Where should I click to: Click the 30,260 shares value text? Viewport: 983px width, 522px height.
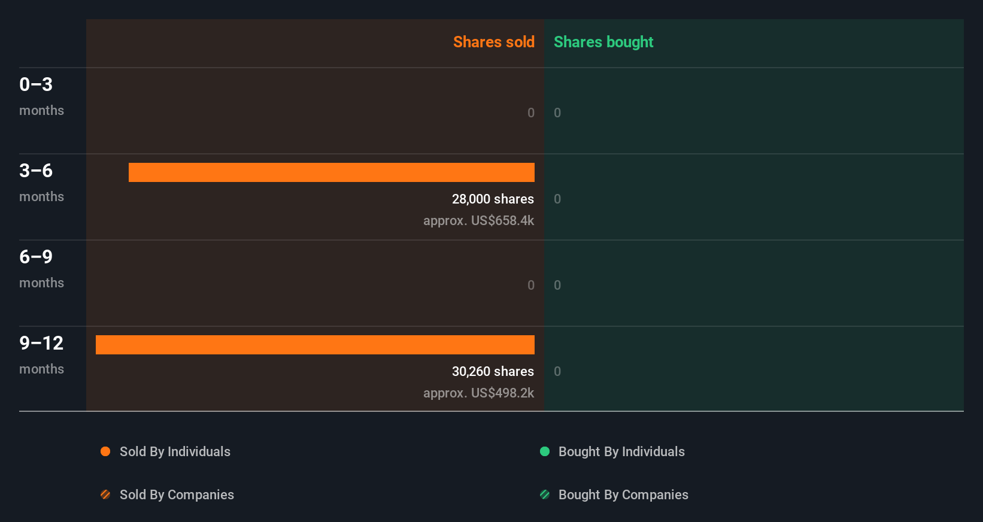coord(493,371)
